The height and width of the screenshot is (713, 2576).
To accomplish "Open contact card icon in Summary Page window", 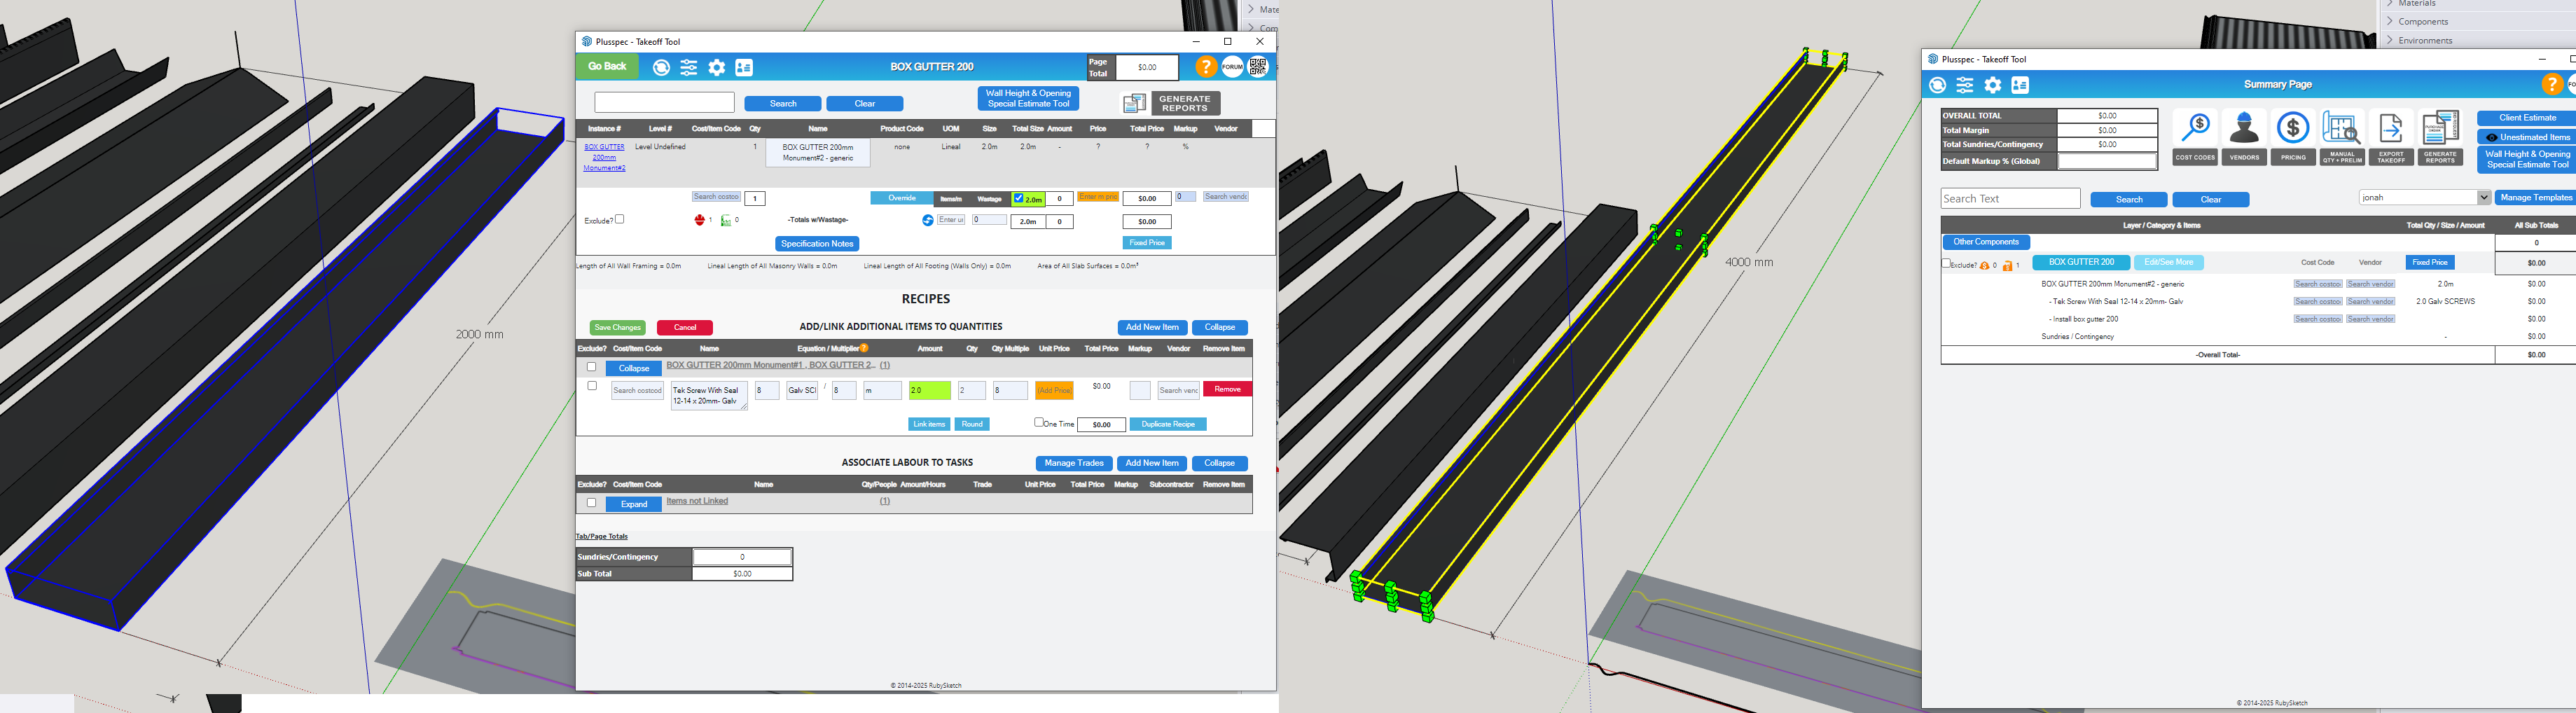I will 2020,85.
